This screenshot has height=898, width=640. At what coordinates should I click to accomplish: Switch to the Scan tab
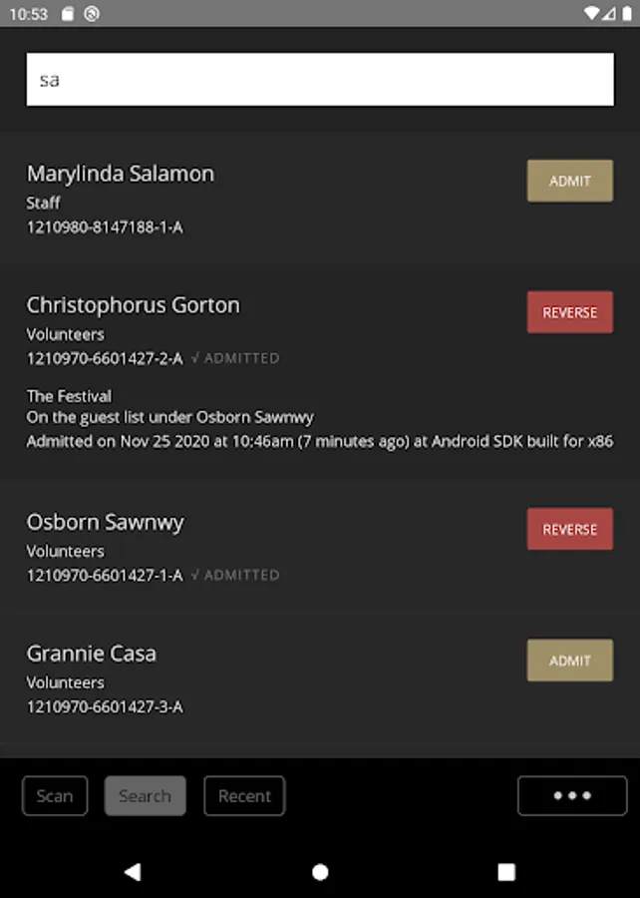(x=55, y=795)
